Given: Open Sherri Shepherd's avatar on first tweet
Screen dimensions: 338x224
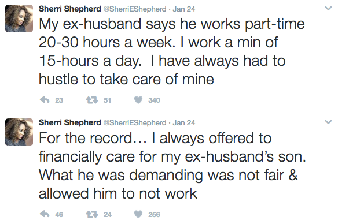Looking at the screenshot, I should click(19, 18).
